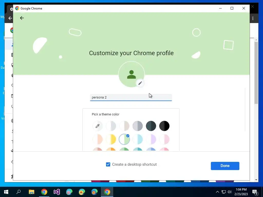Open the middle Edge profile icon in taskbar
Screen dimensions: 263x197
[x=82, y=192]
